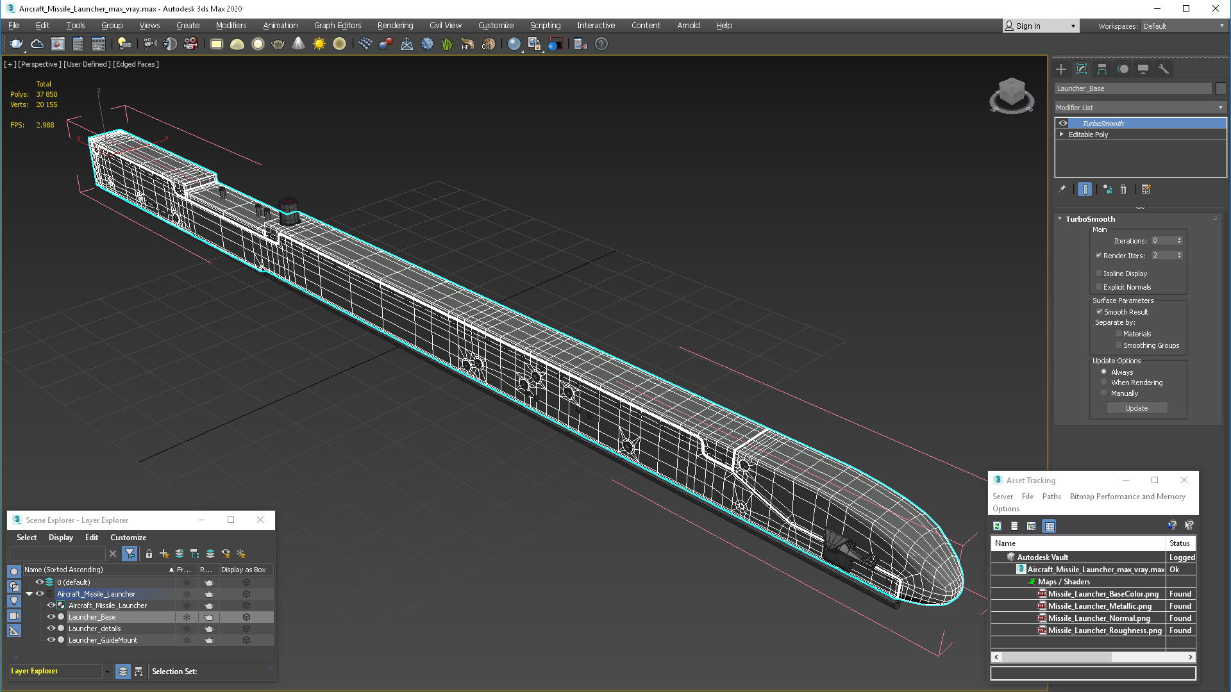Click the V-Ray fur grass icon
This screenshot has height=692, width=1231.
pyautogui.click(x=447, y=44)
